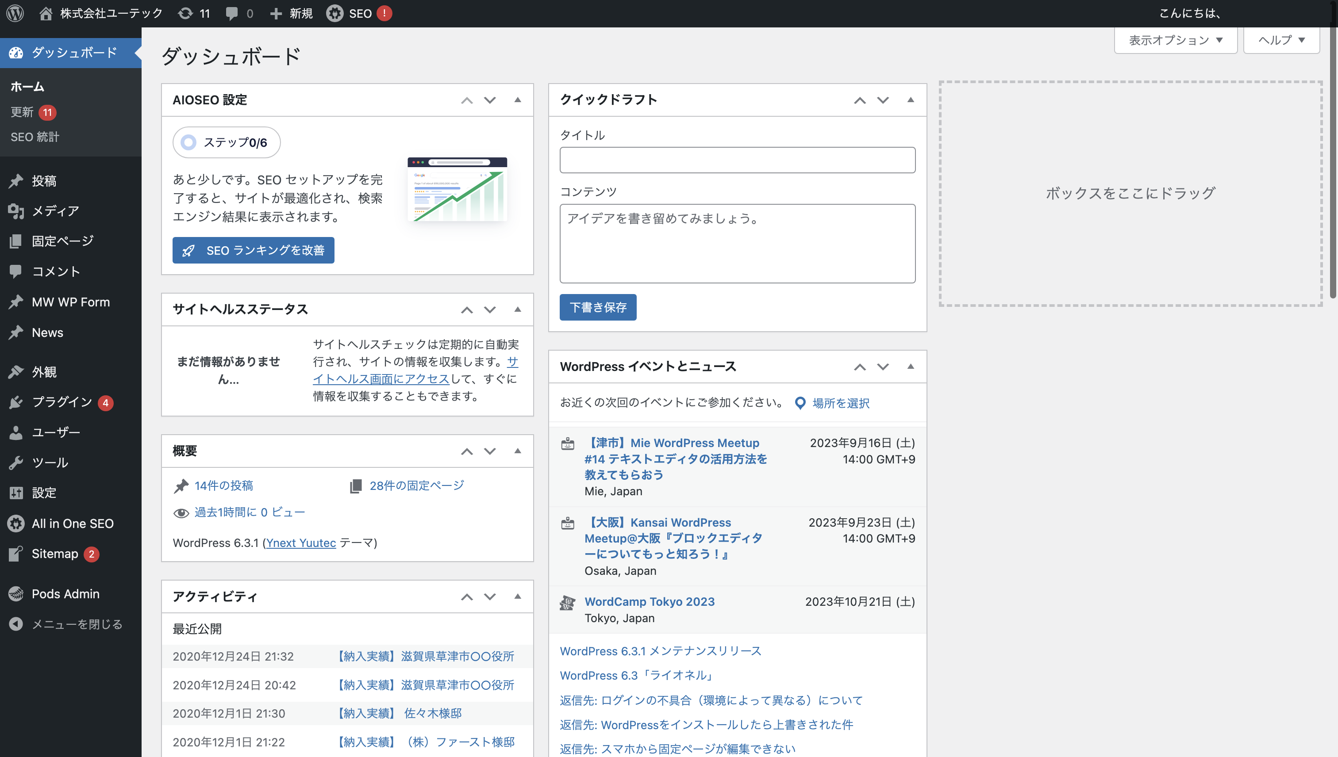Open the Pods Admin icon
This screenshot has width=1338, height=757.
(16, 593)
